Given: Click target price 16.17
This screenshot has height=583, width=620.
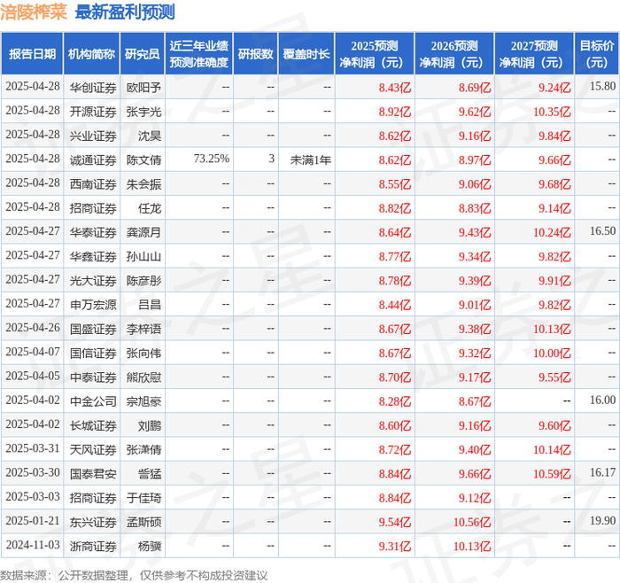Looking at the screenshot, I should pos(602,472).
